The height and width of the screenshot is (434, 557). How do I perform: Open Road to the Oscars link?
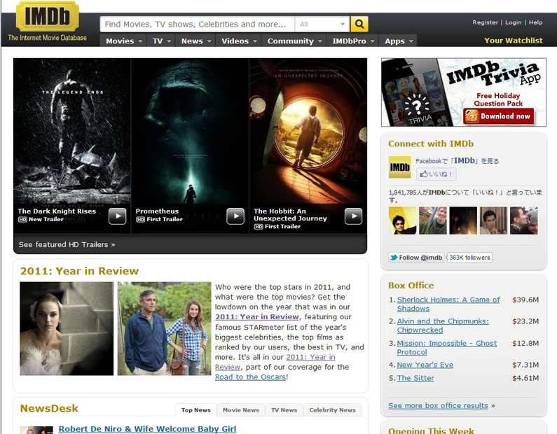click(250, 377)
